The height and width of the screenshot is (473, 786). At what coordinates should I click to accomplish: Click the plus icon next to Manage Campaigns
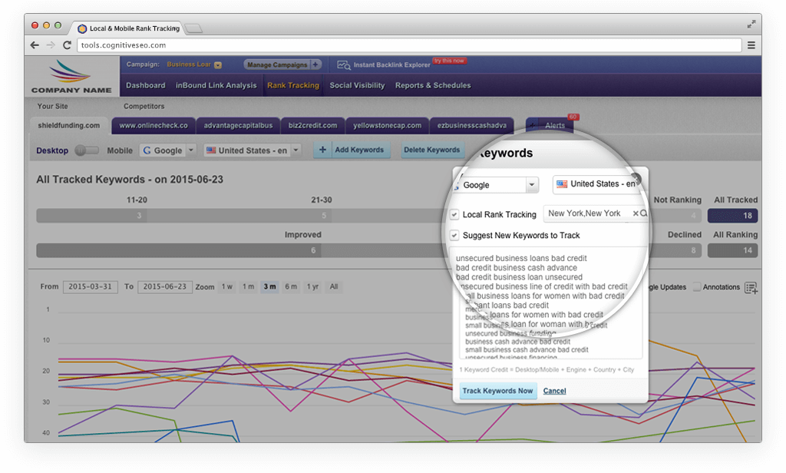[316, 64]
